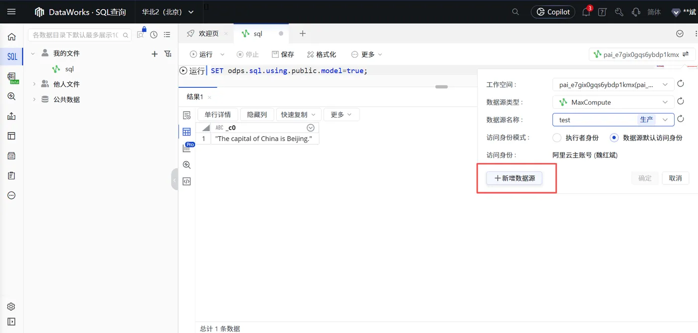Click 新增数据源 button
Image resolution: width=698 pixels, height=333 pixels.
click(515, 178)
